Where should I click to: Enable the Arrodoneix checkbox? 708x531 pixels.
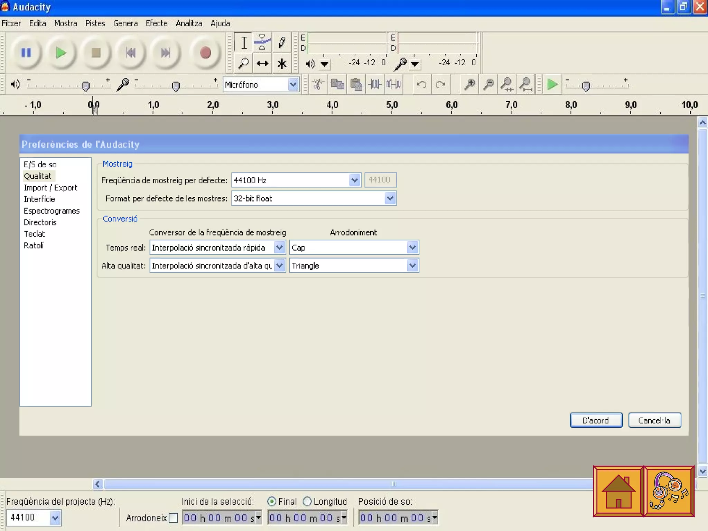click(x=174, y=518)
